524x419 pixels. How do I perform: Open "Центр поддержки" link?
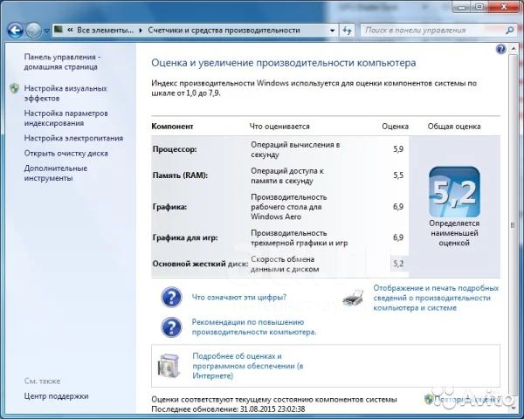[56, 396]
